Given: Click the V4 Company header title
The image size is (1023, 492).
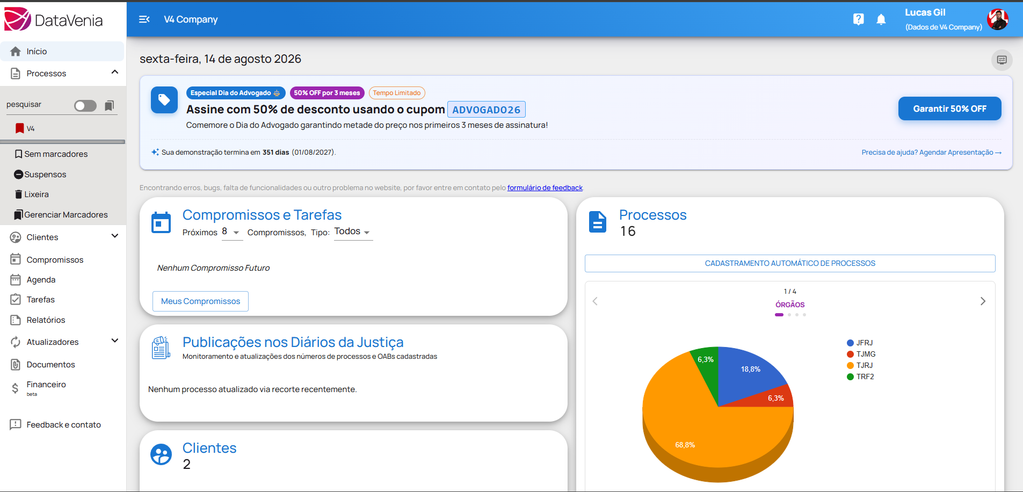Looking at the screenshot, I should (191, 19).
